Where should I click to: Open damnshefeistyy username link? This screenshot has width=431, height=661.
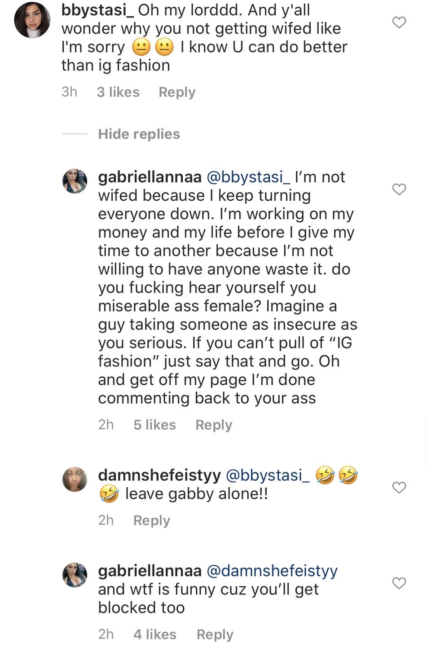[159, 475]
